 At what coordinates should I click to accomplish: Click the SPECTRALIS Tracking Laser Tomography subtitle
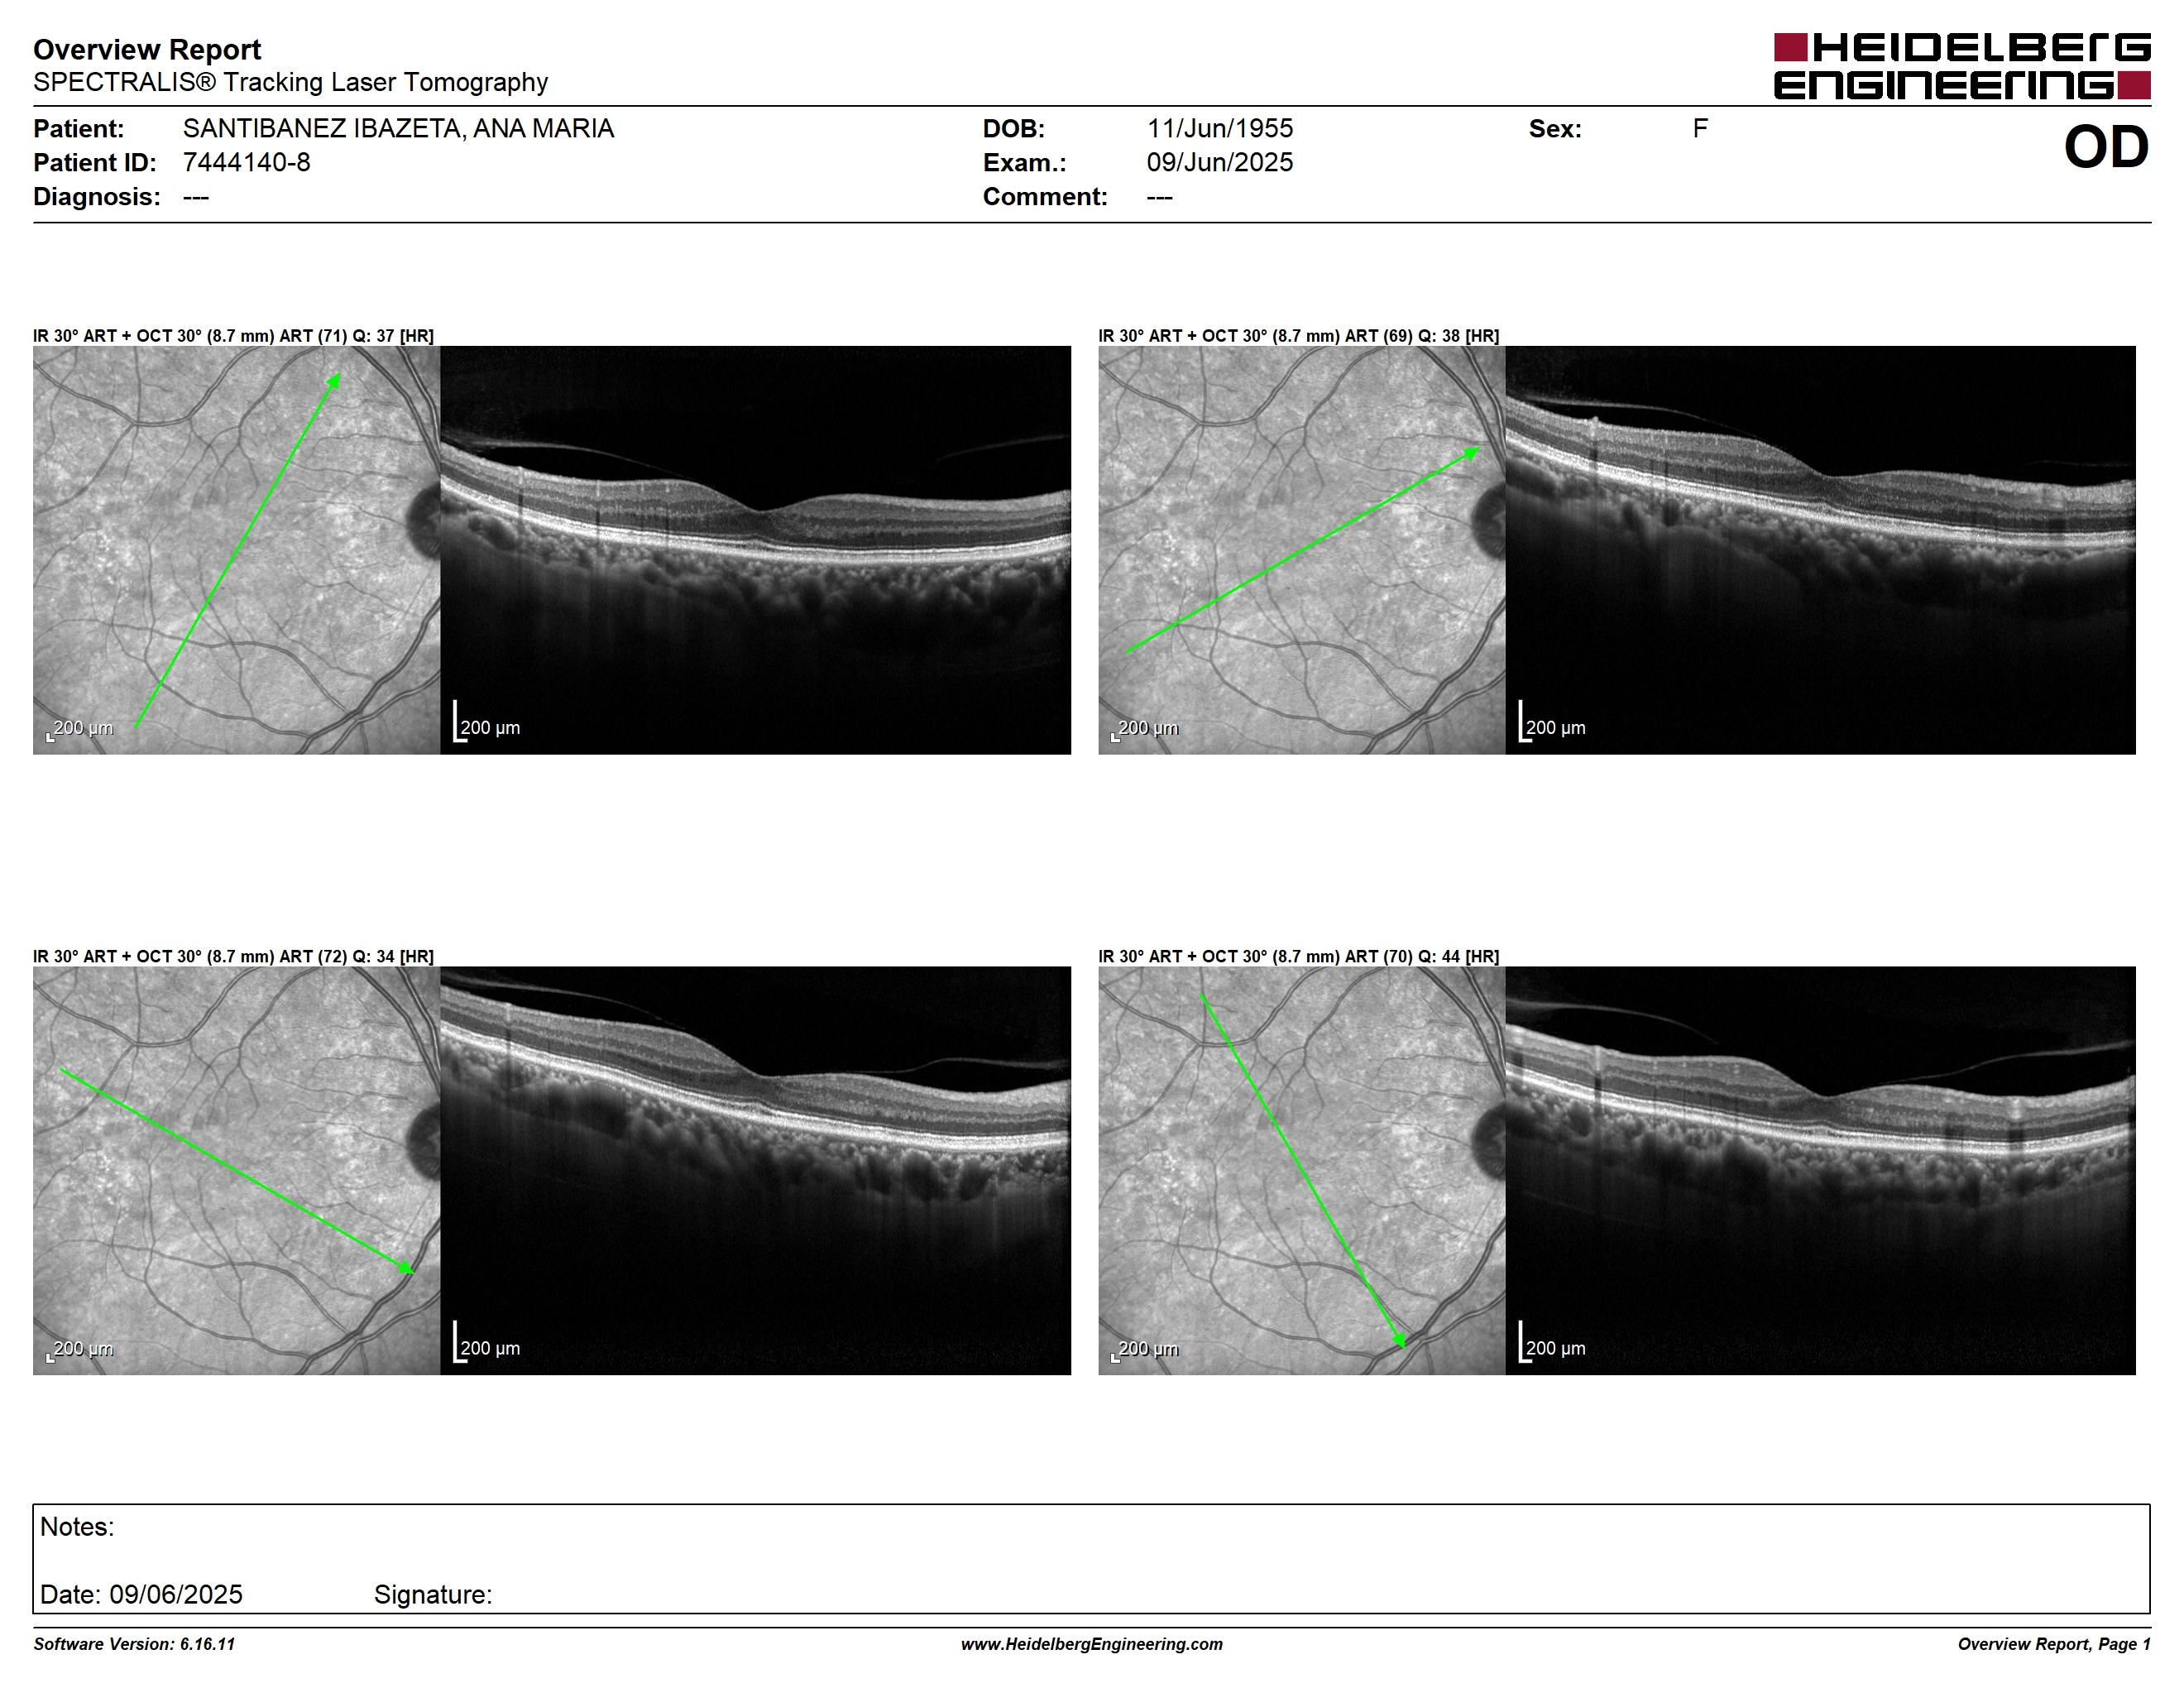tap(290, 82)
